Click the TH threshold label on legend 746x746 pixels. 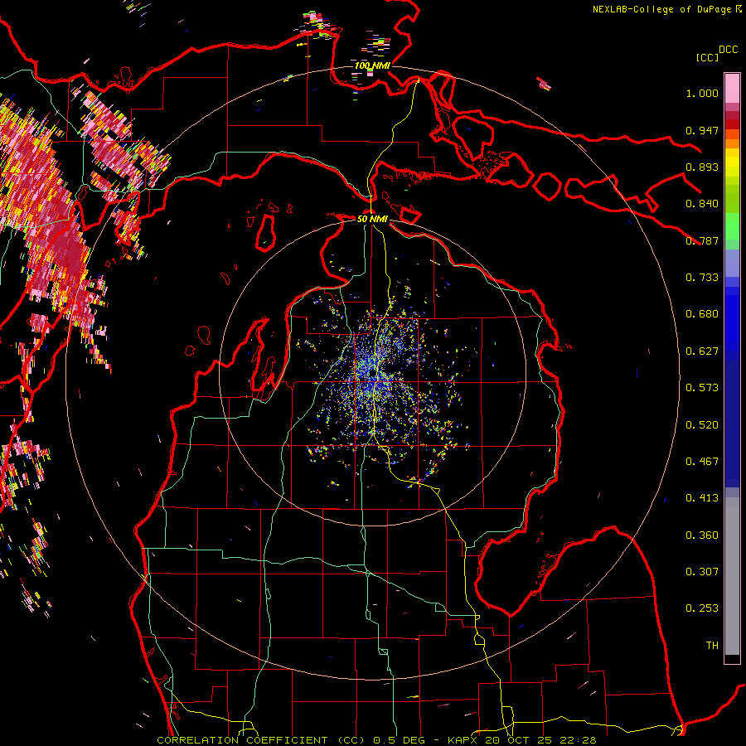click(712, 646)
